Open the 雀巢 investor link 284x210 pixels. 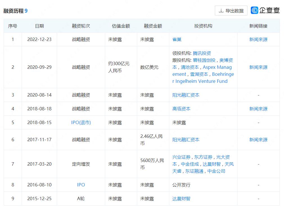(177, 39)
